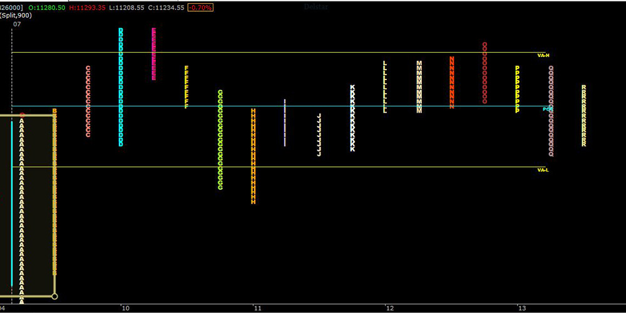The image size is (626, 313).
Task: Click the VA-L value area low label
Action: tap(543, 170)
